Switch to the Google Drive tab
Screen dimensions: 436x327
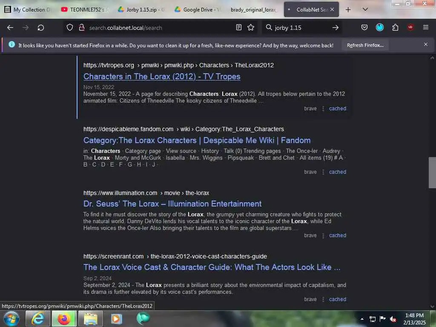(198, 10)
